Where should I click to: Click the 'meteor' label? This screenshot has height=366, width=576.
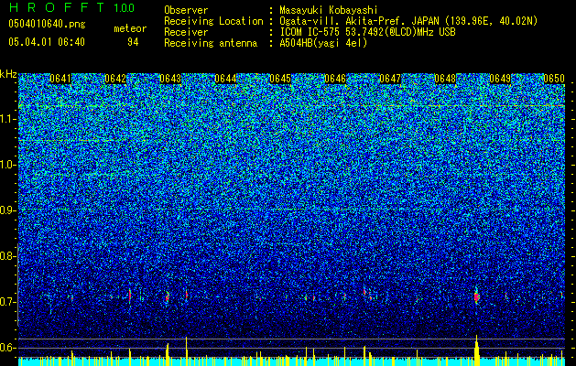130,28
